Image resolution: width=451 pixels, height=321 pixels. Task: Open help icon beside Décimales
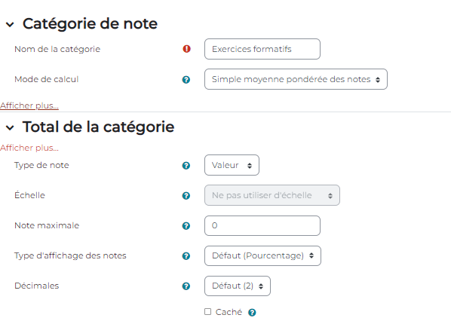(x=186, y=286)
